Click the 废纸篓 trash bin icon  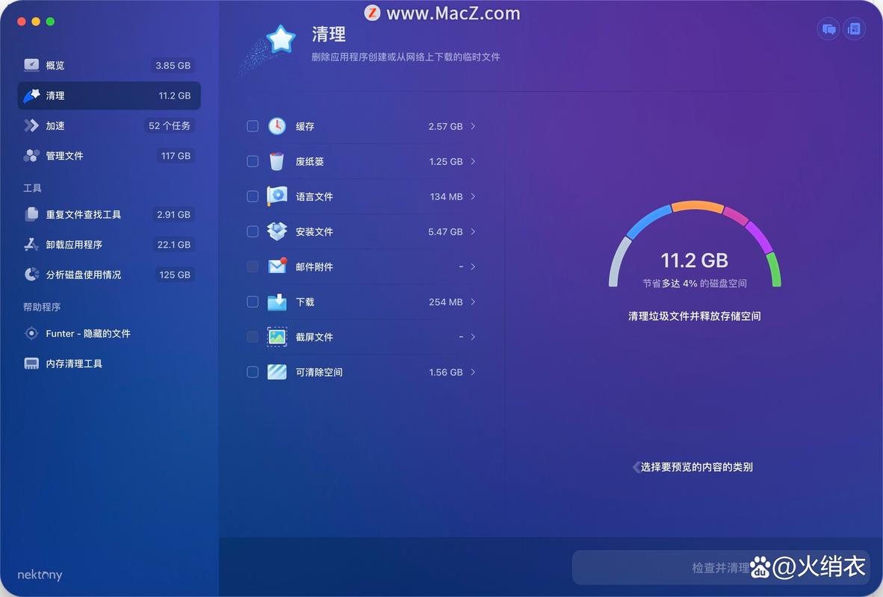click(277, 161)
